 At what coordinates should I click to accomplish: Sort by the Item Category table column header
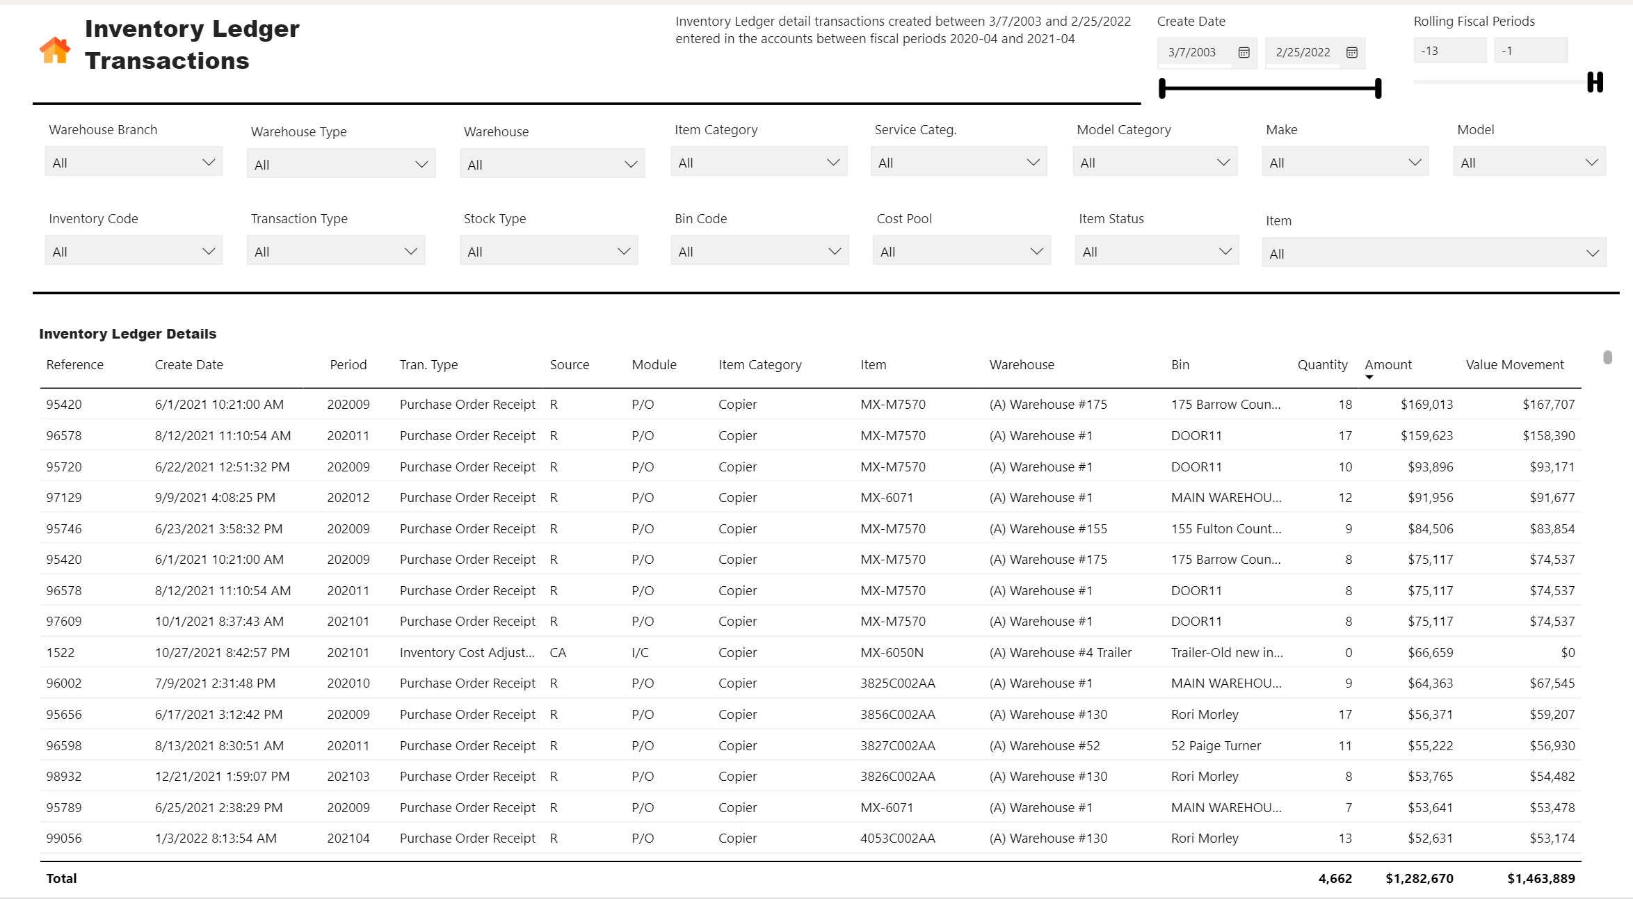coord(759,364)
